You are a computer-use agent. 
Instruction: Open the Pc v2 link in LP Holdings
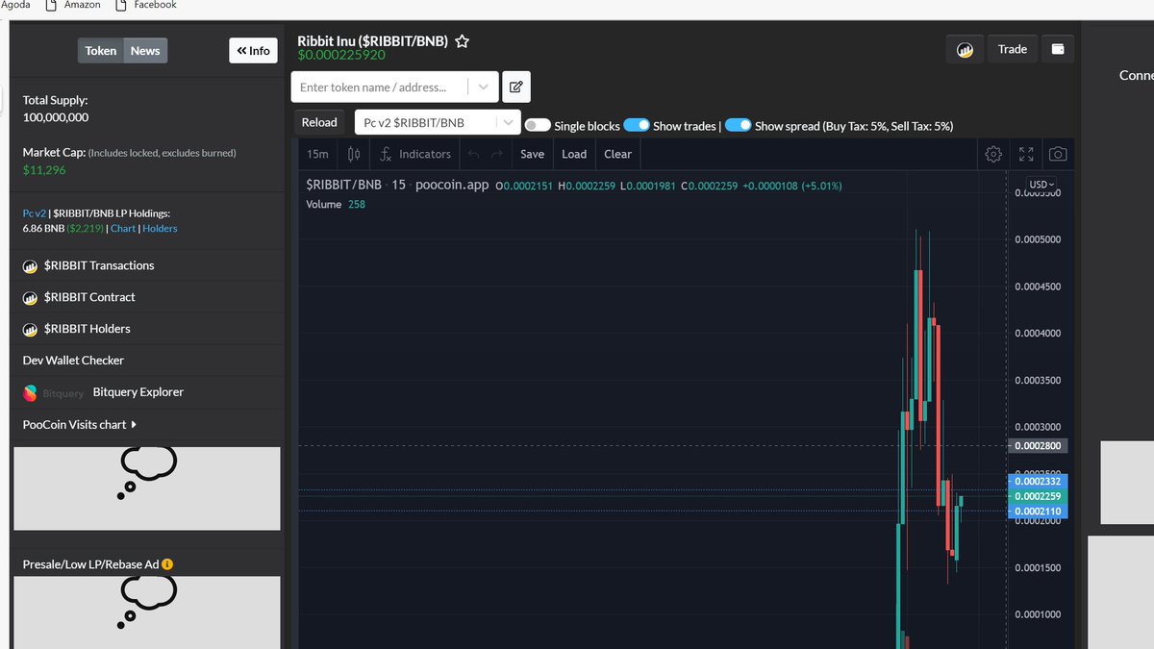click(34, 213)
